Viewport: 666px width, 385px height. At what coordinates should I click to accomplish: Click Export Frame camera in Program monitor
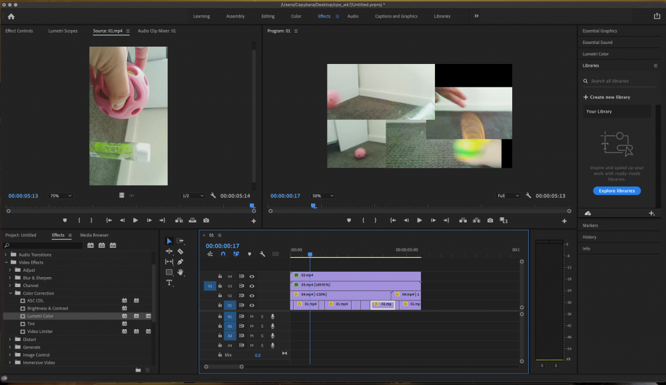[490, 220]
